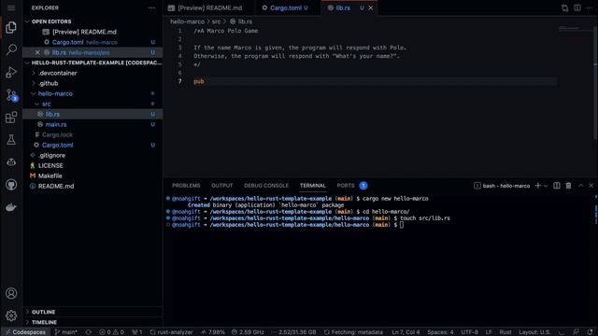Select the Terminal panel tab
Screen dimensions: 598x336
tap(313, 186)
